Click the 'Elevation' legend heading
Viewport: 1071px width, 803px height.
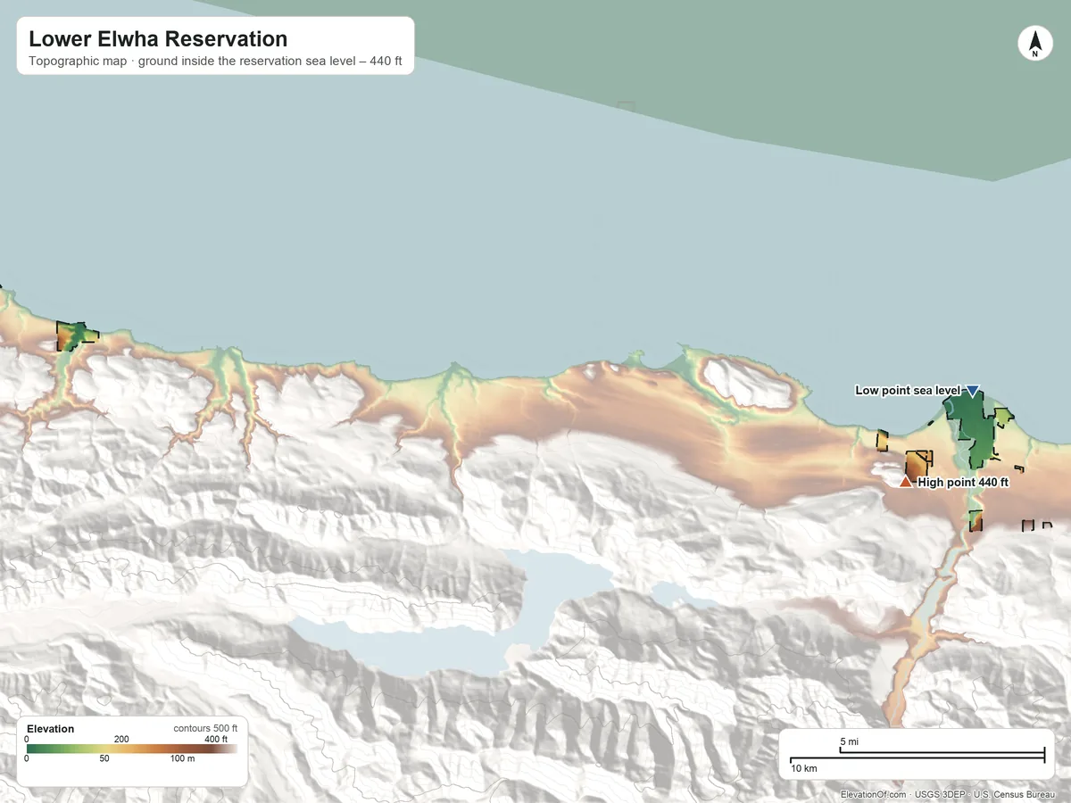coord(51,729)
